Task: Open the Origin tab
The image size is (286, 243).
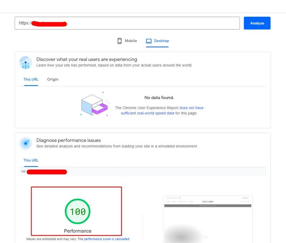Action: pyautogui.click(x=53, y=79)
